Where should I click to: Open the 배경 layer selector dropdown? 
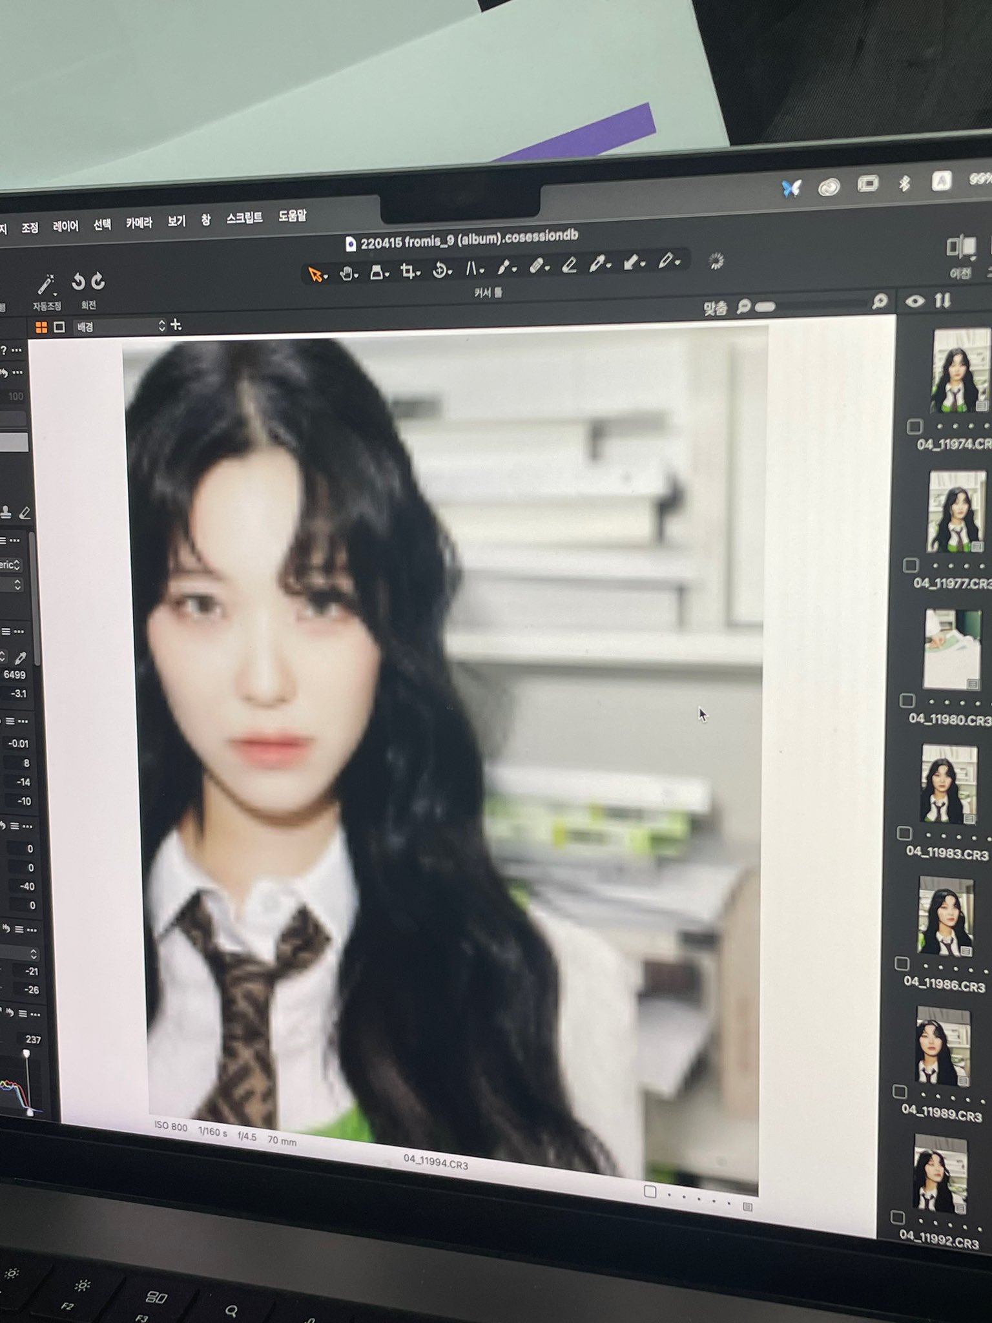[x=119, y=326]
